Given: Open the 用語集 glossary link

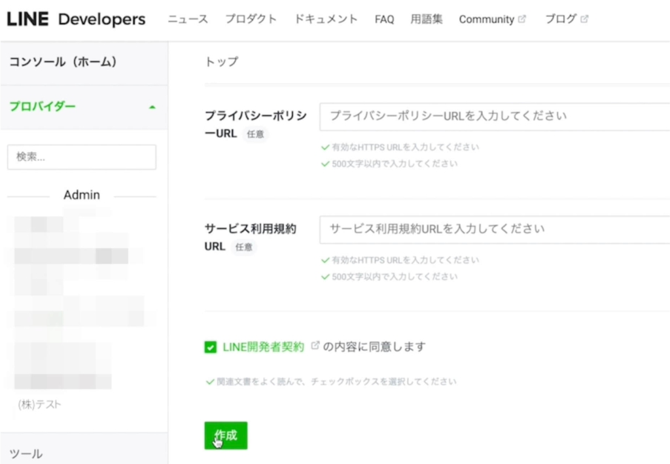Looking at the screenshot, I should pos(427,20).
